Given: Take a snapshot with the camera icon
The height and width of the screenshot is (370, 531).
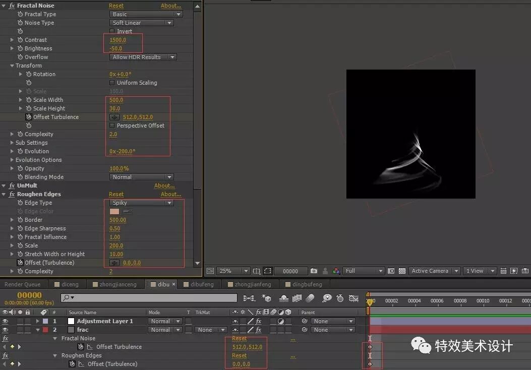Looking at the screenshot, I should point(314,271).
